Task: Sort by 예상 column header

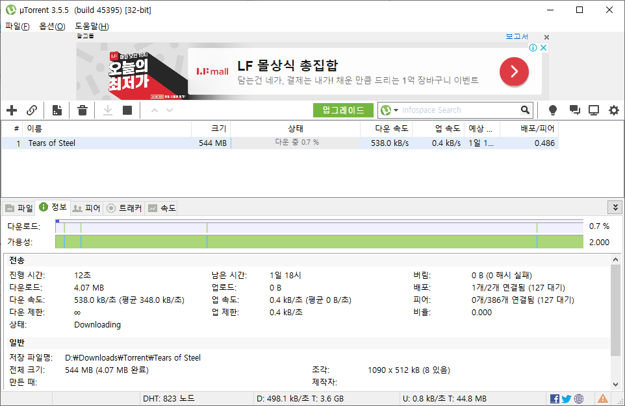Action: [482, 128]
